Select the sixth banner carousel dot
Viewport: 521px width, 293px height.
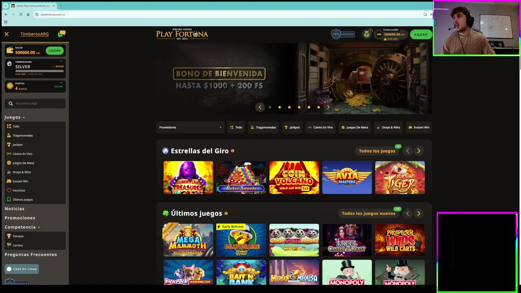[x=318, y=107]
